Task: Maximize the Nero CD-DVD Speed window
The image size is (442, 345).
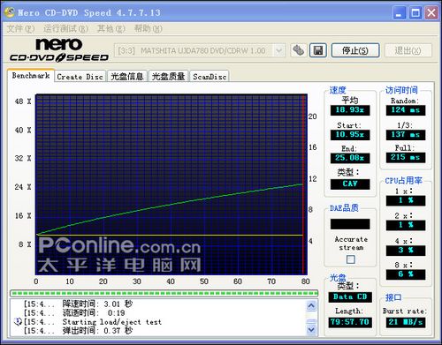Action: (415, 13)
